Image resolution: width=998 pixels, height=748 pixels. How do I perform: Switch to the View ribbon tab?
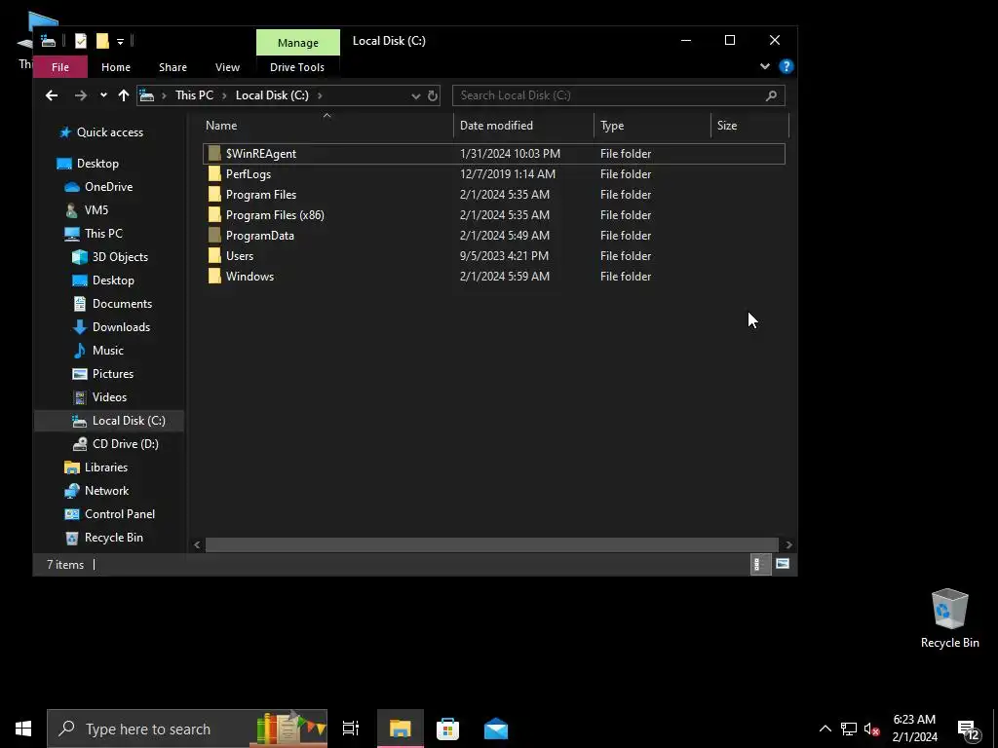227,67
